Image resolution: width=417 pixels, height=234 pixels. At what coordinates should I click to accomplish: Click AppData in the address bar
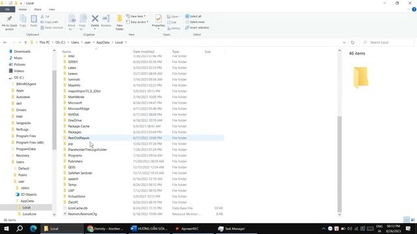[x=103, y=42]
